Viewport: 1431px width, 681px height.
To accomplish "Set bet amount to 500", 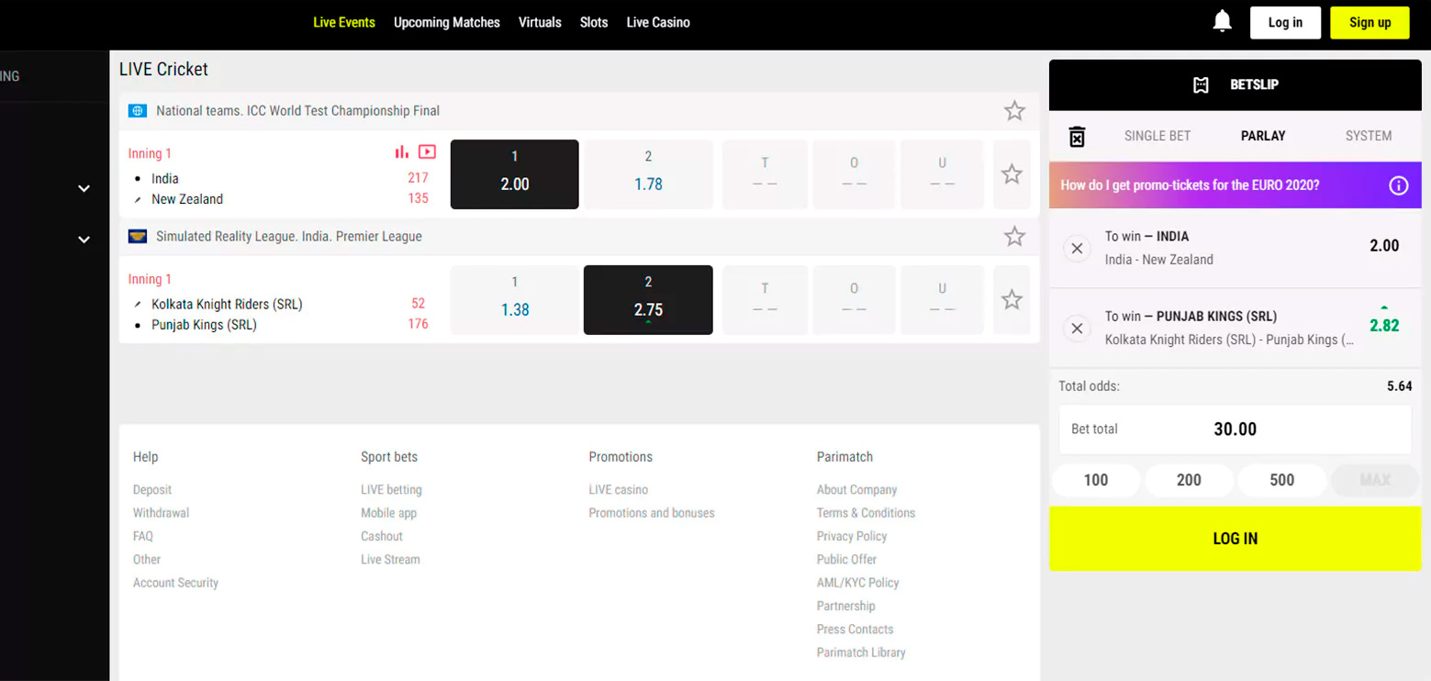I will (x=1282, y=480).
